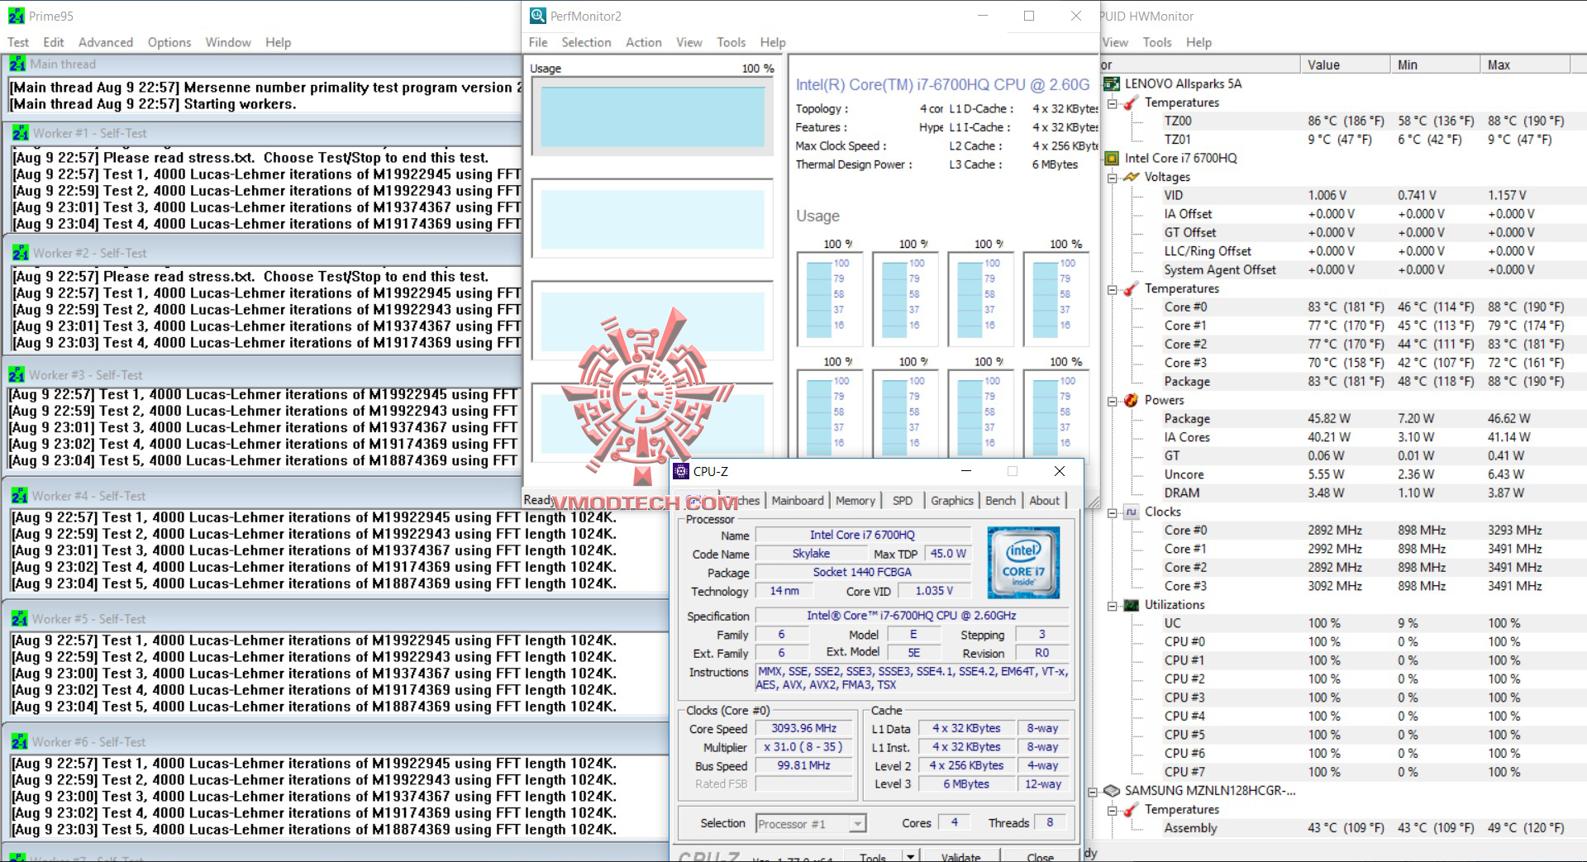Open the Options menu in Prime95
The height and width of the screenshot is (862, 1587).
click(x=169, y=42)
